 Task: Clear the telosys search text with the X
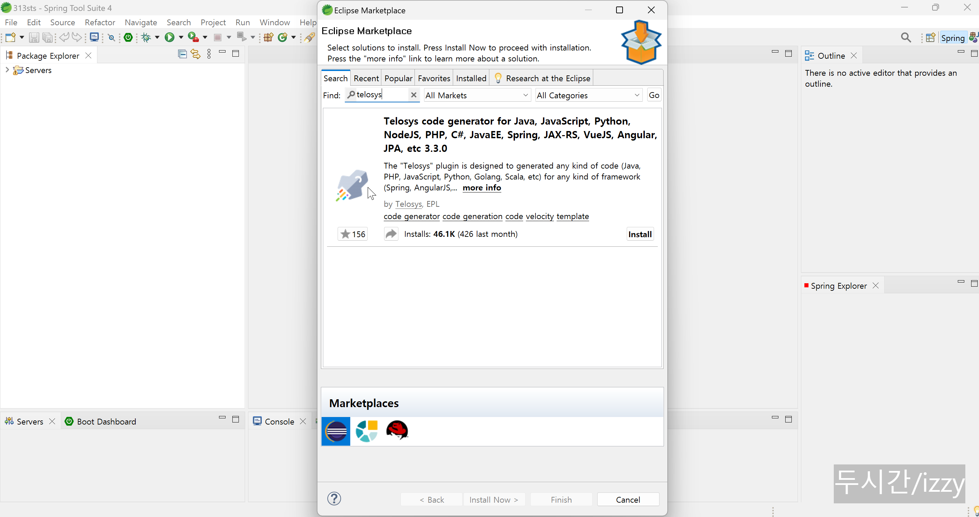click(x=413, y=95)
